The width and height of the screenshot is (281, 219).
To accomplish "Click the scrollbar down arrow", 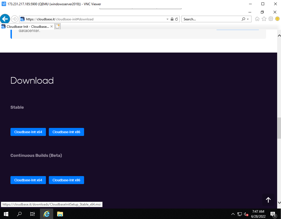I will click(279, 202).
